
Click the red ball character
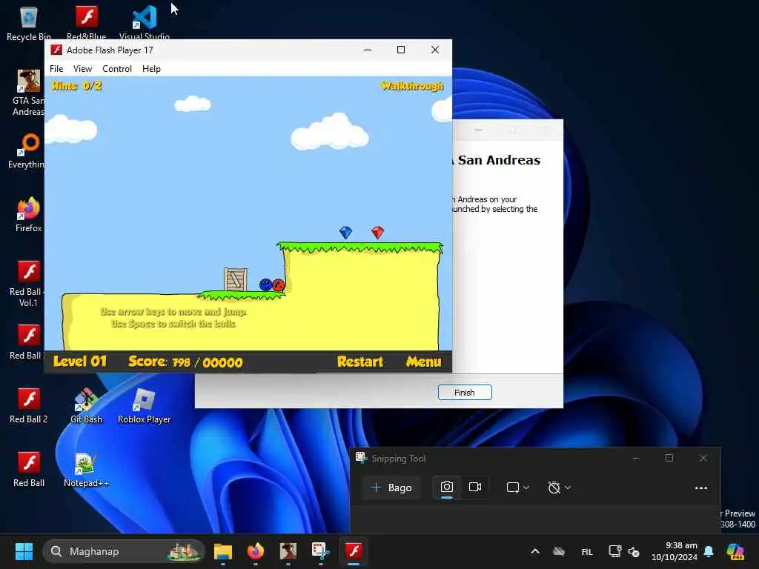[279, 285]
